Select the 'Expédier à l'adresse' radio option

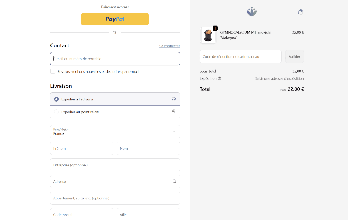click(56, 99)
